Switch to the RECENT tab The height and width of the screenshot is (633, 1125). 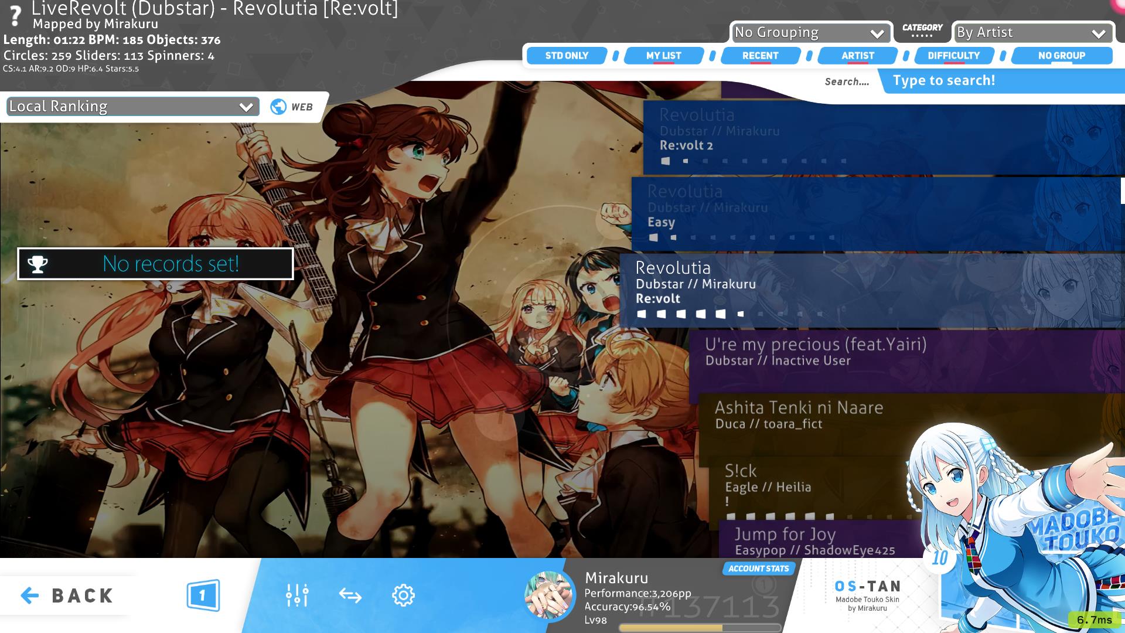click(760, 56)
